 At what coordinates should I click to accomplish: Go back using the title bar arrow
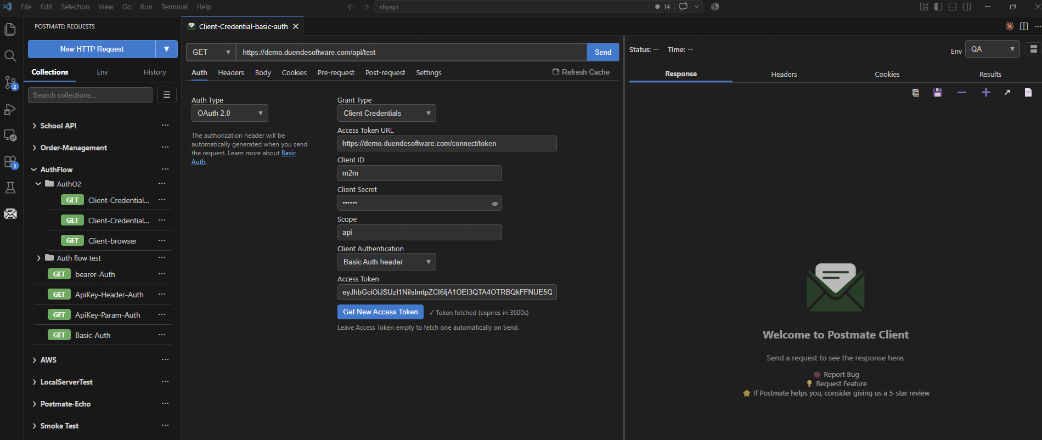[351, 7]
